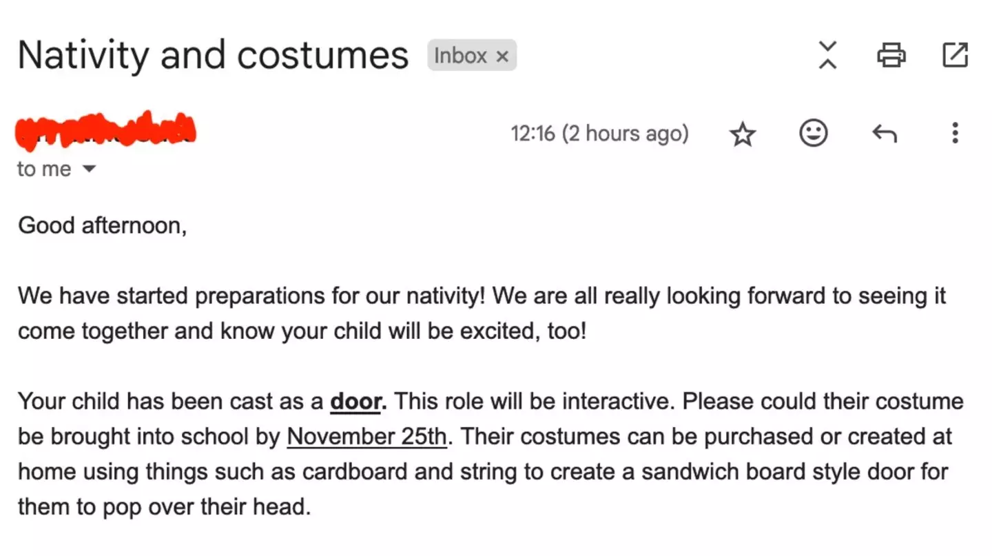Click the Inbox label chip
This screenshot has height=556, width=992.
tap(459, 56)
